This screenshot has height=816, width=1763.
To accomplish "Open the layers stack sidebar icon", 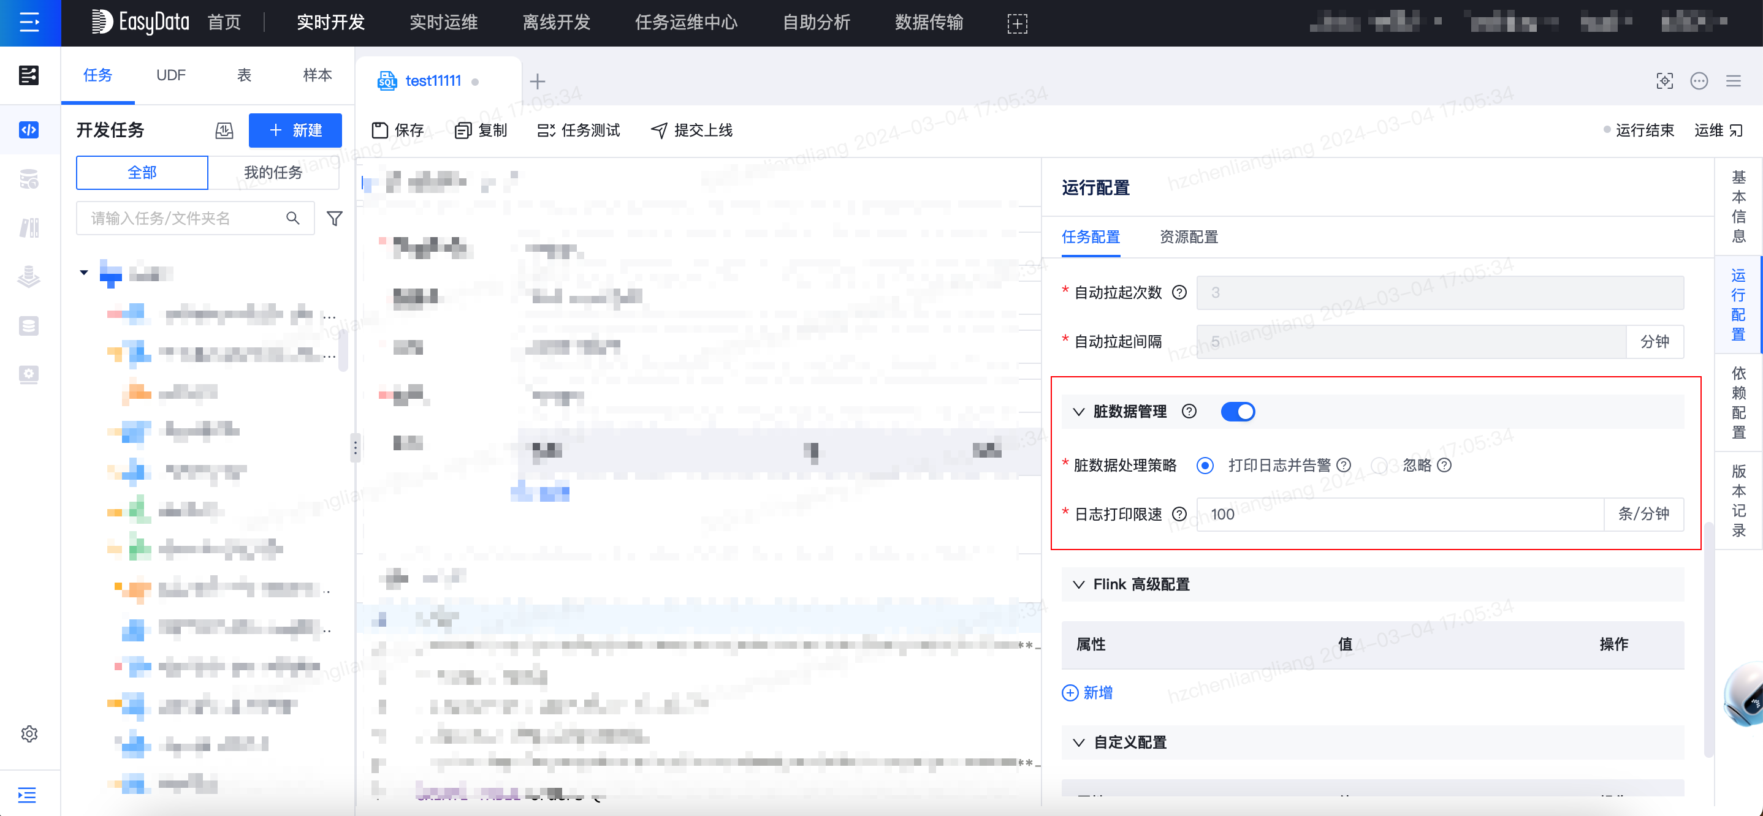I will pos(29,277).
